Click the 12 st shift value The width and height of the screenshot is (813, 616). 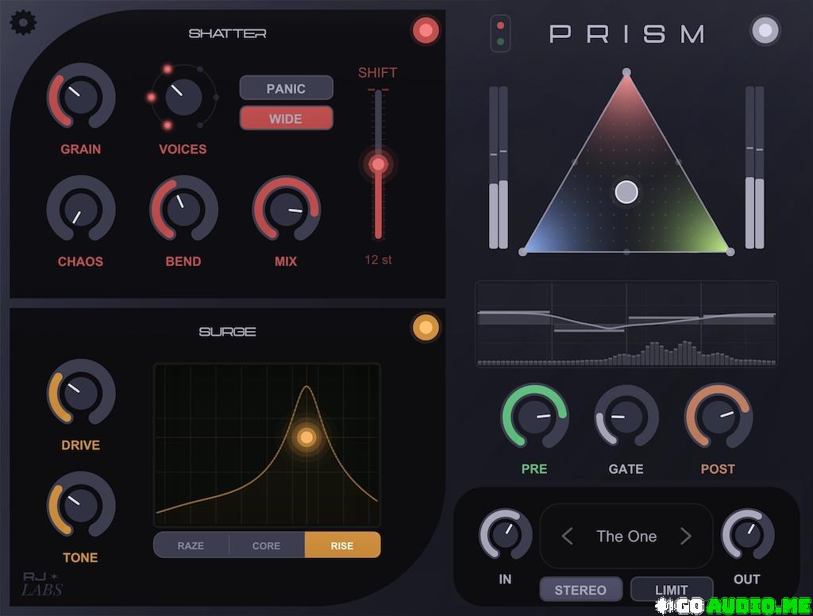(378, 260)
